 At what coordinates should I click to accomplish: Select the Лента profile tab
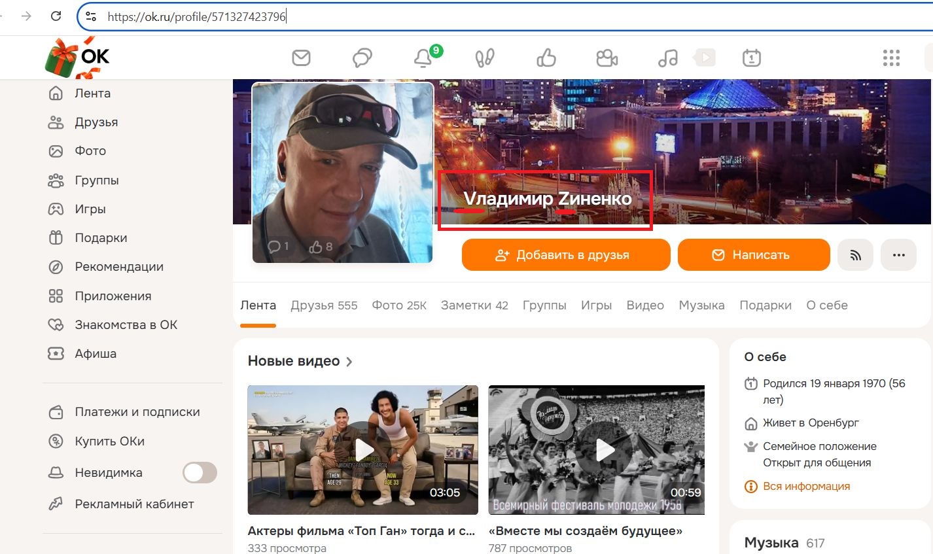pyautogui.click(x=258, y=305)
